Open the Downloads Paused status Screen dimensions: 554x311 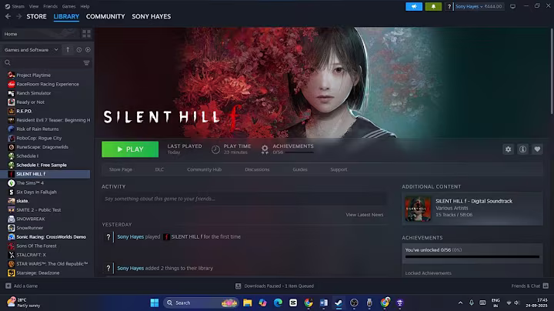click(275, 286)
